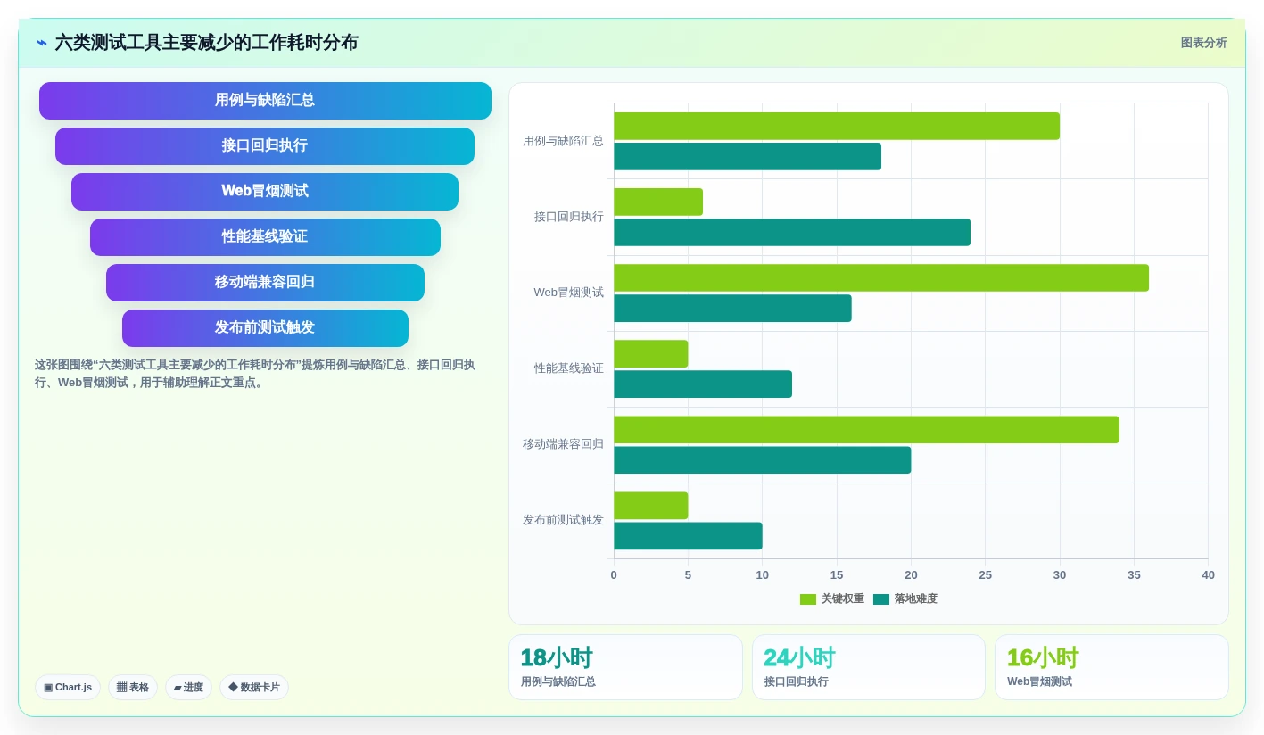Image resolution: width=1264 pixels, height=735 pixels.
Task: Click the green 用例与缺陷汇总 chart bar
Action: click(837, 126)
